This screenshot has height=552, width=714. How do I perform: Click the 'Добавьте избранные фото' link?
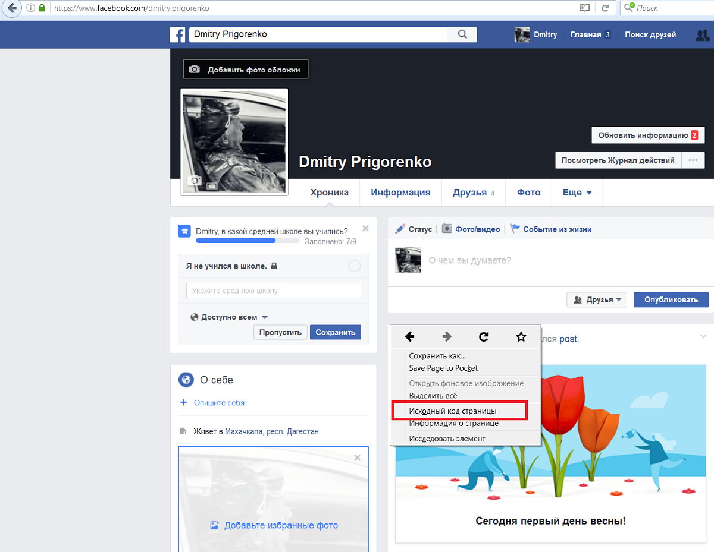pos(281,525)
